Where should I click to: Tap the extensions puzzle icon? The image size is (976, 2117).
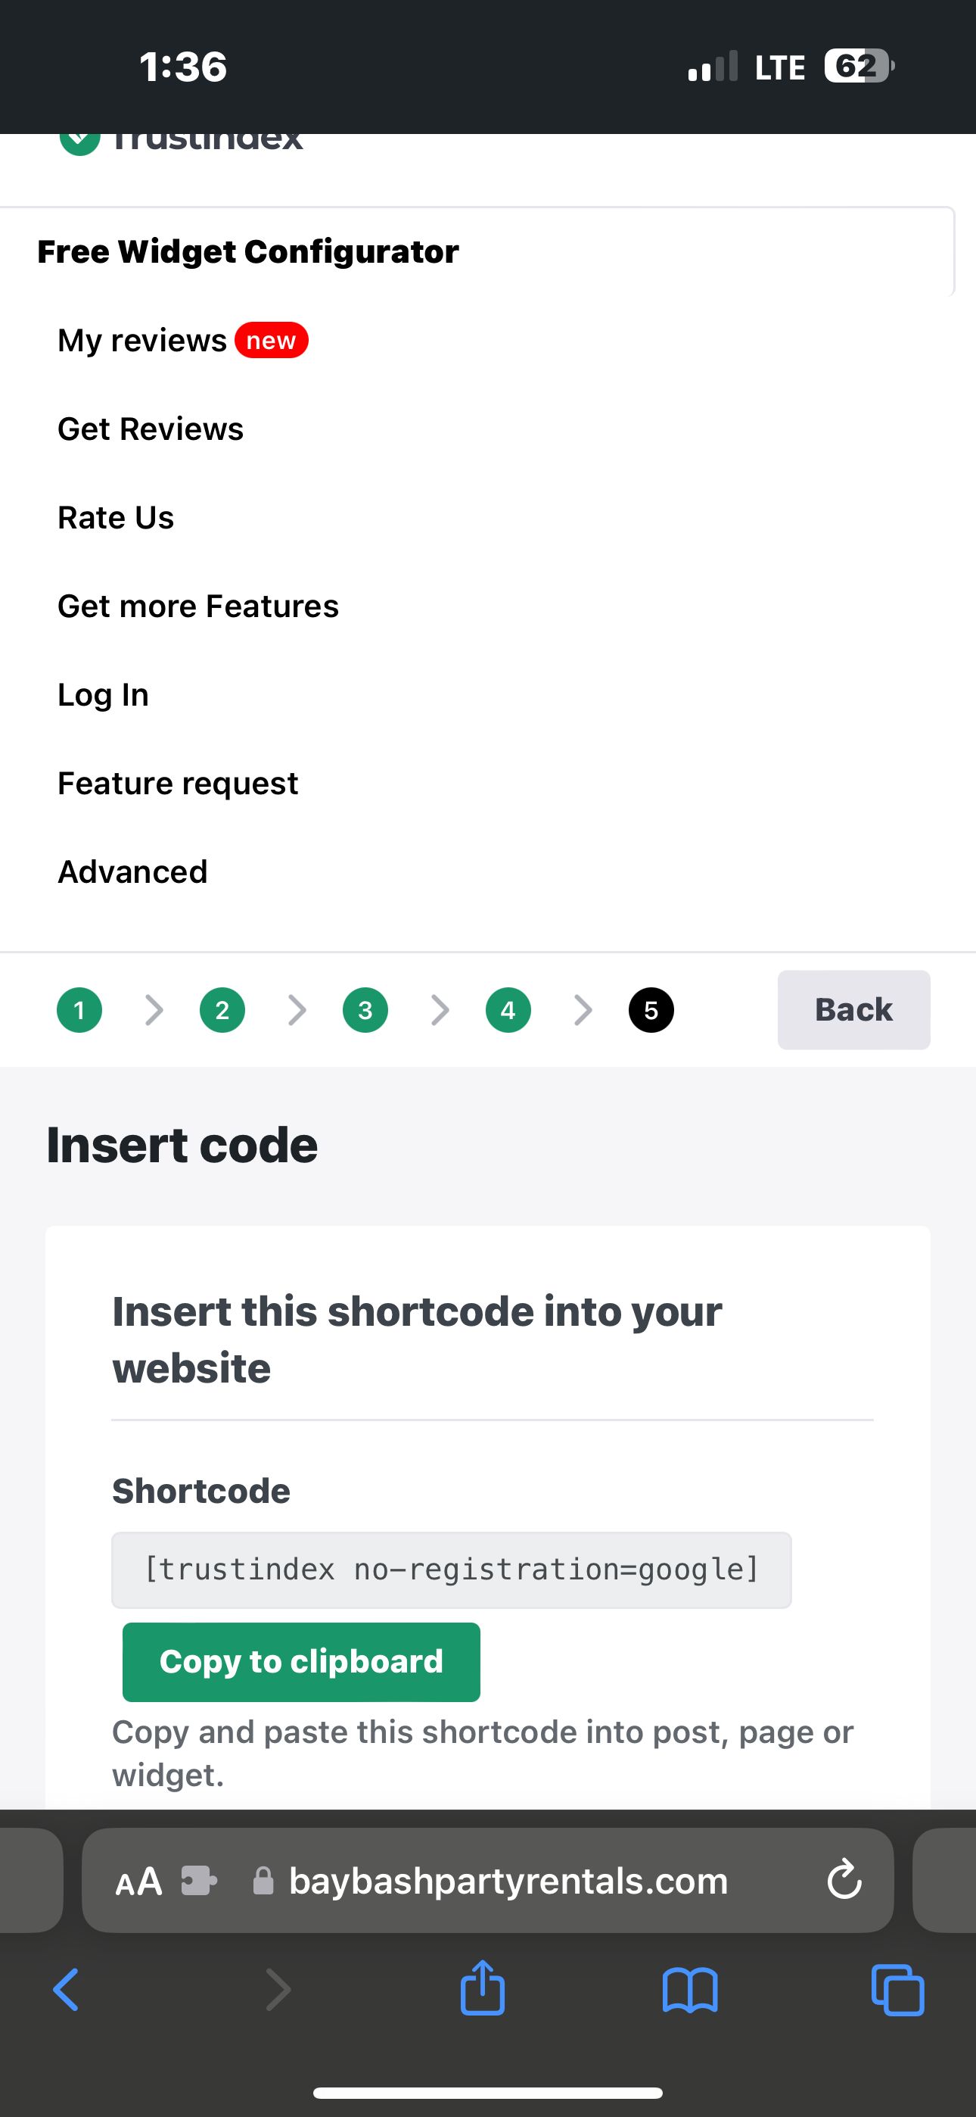coord(199,1880)
